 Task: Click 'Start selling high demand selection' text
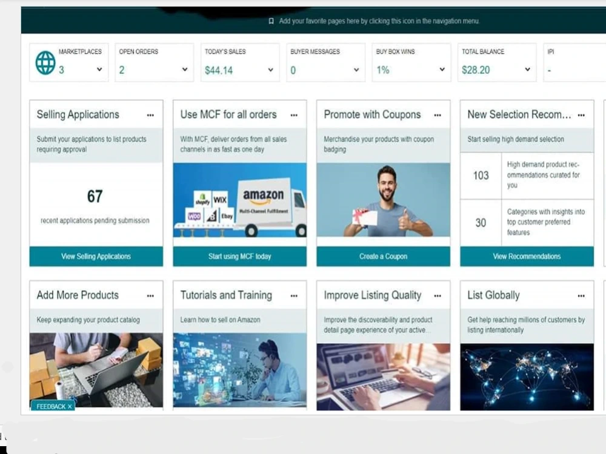(x=516, y=139)
